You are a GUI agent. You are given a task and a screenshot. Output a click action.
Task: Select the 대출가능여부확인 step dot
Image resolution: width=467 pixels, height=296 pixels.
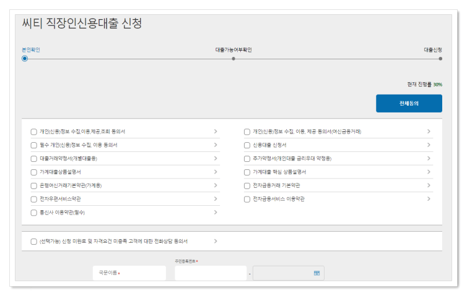234,59
